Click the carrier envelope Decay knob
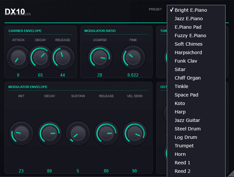The height and width of the screenshot is (177, 234). pyautogui.click(x=40, y=58)
